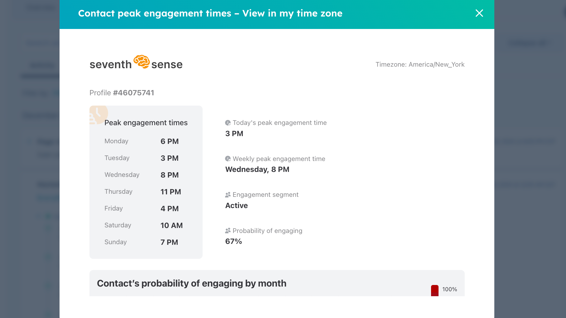Select Monday's 6 PM peak time
Viewport: 566px width, 318px height.
coord(170,141)
